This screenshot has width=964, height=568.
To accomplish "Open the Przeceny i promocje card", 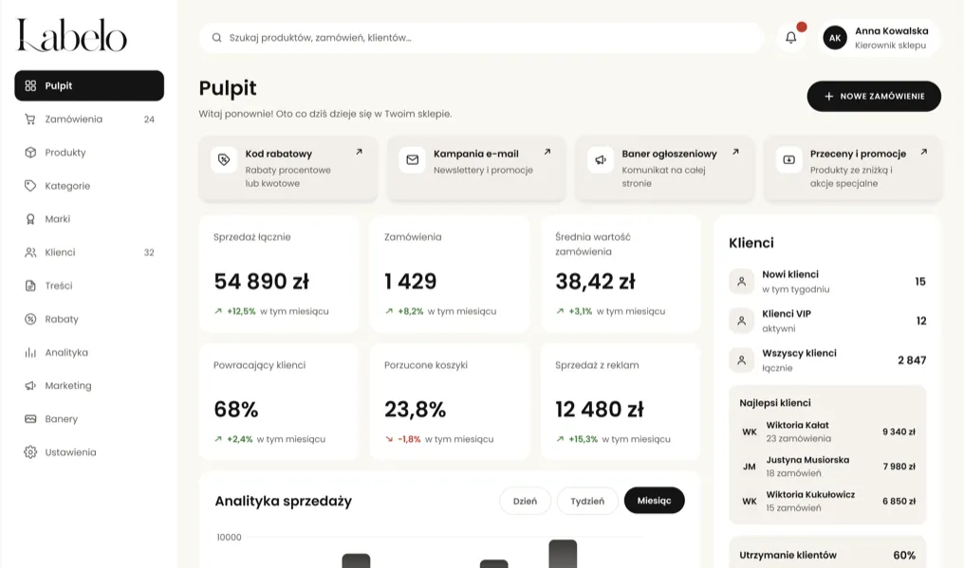I will (853, 169).
